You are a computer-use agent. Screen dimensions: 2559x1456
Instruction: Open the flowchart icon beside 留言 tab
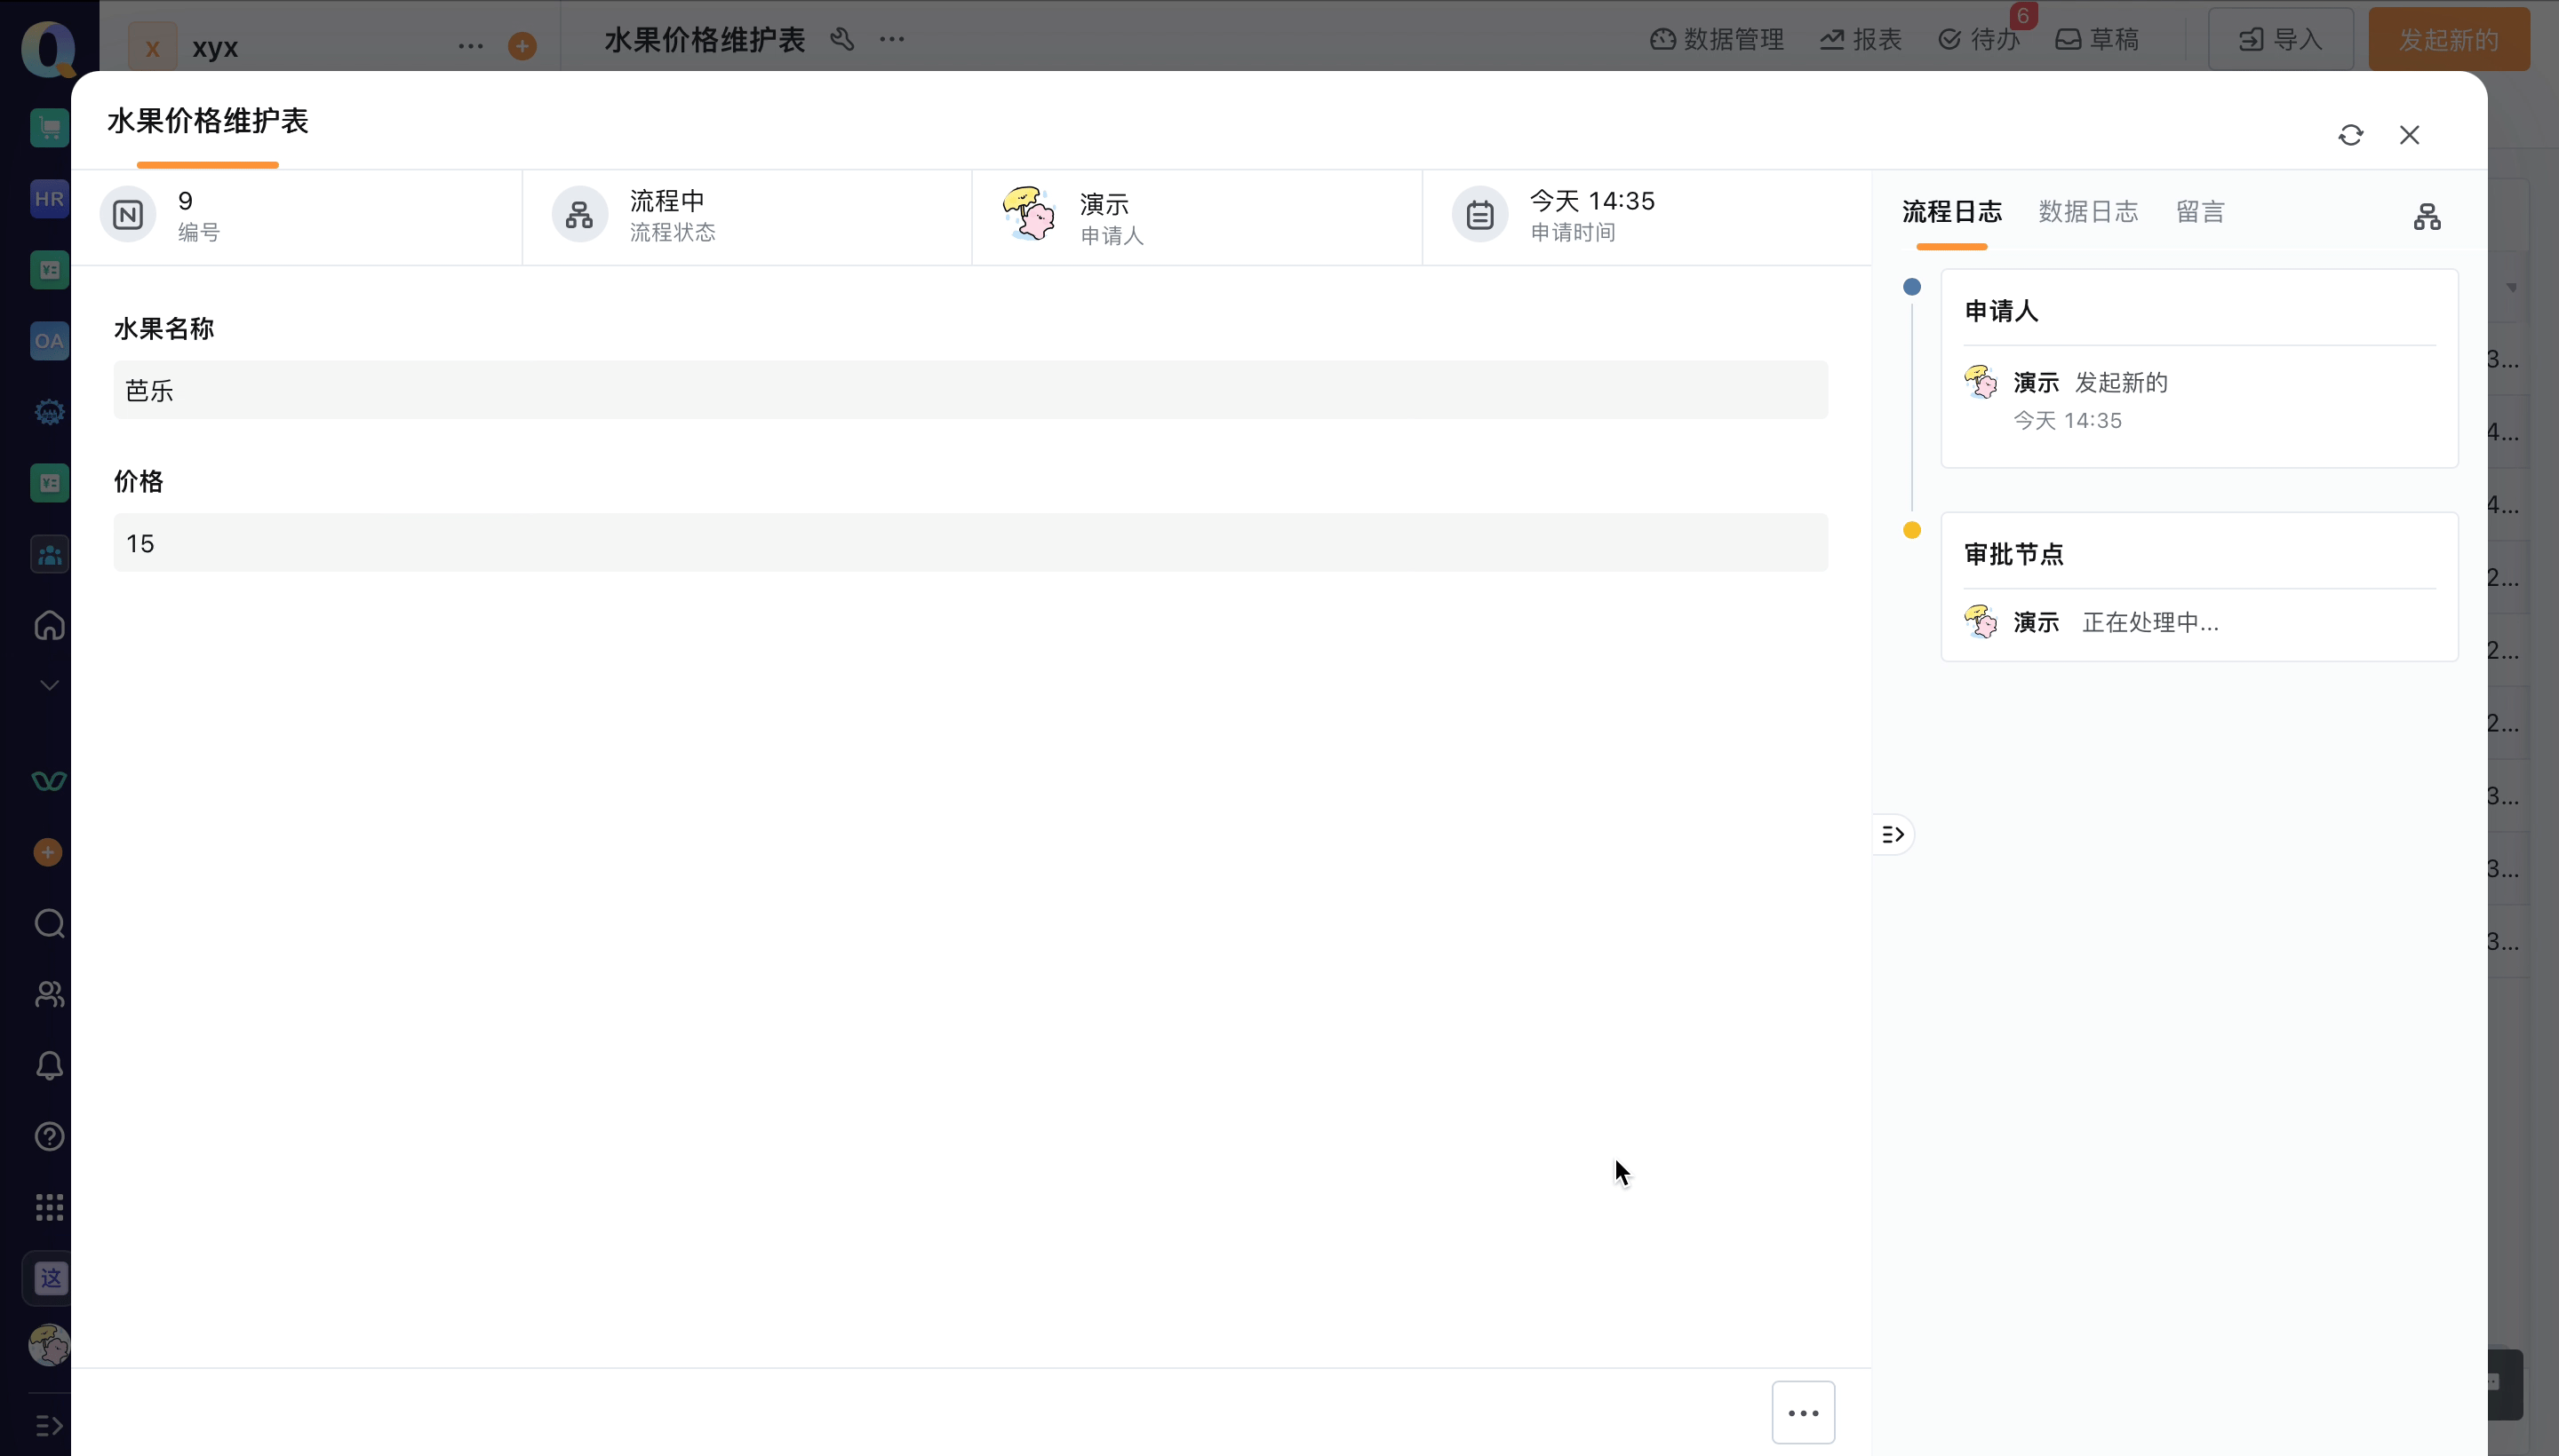pos(2427,216)
